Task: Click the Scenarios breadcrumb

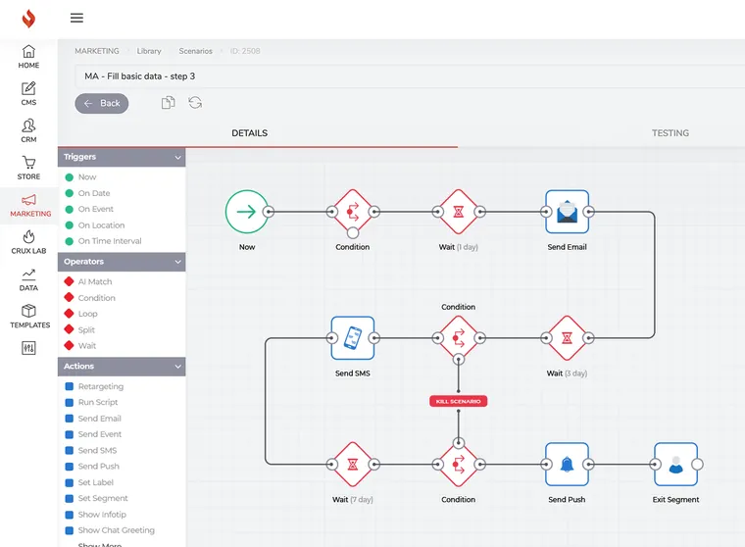Action: (196, 51)
